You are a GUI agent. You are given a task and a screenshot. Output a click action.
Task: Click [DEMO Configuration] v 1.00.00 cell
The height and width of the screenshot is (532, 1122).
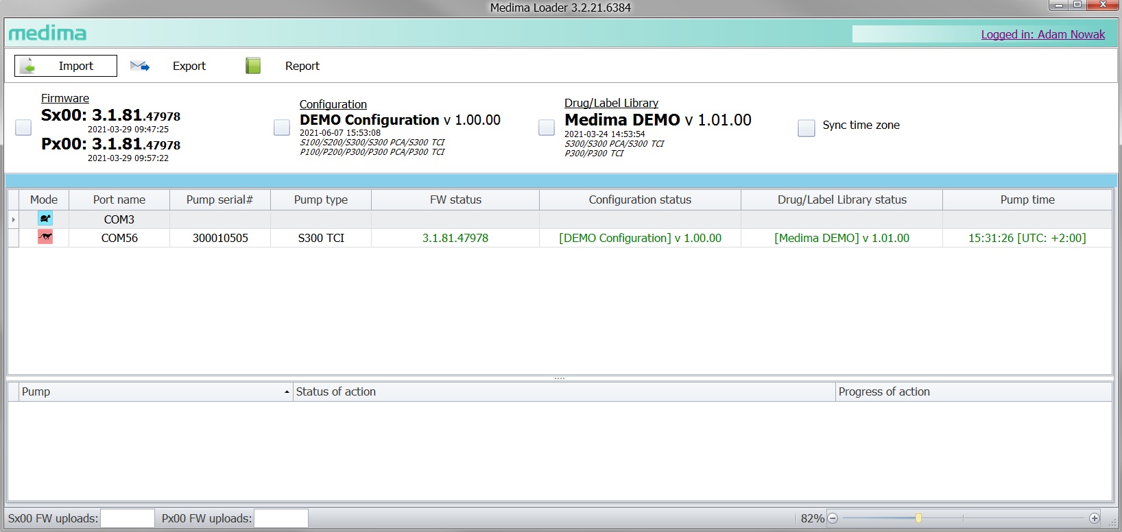point(640,238)
